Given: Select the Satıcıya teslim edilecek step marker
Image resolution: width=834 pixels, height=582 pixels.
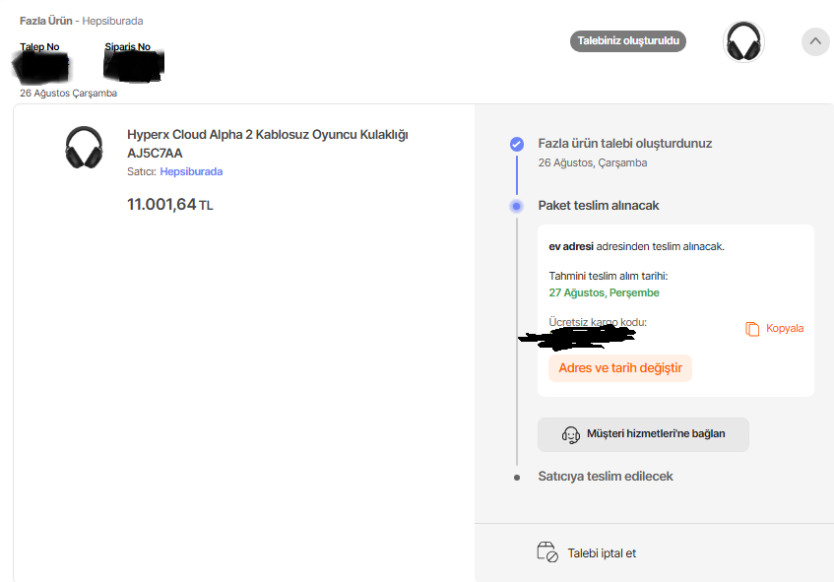Looking at the screenshot, I should pyautogui.click(x=517, y=478).
